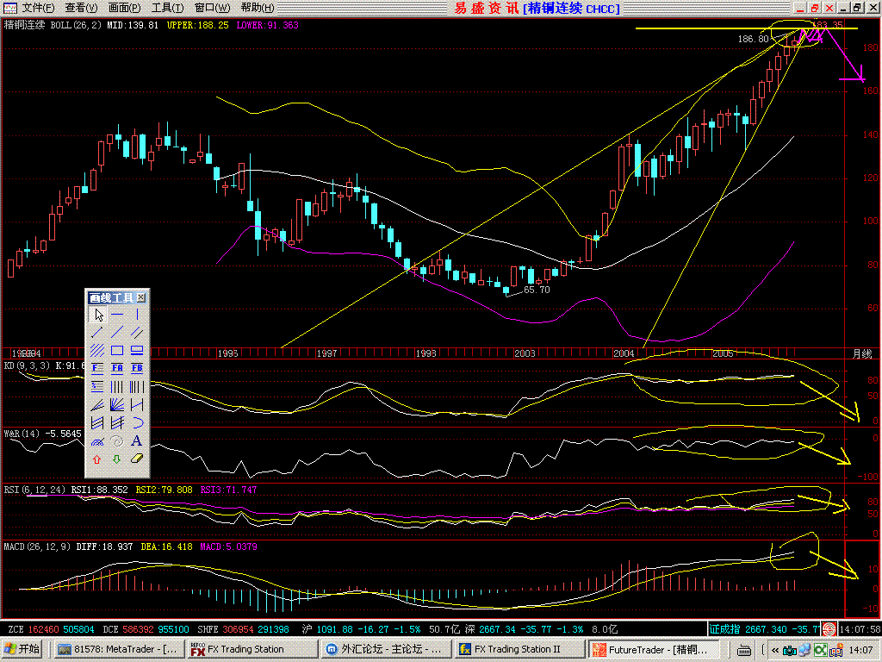Open the 画面(P) menu
The height and width of the screenshot is (662, 882).
(124, 8)
